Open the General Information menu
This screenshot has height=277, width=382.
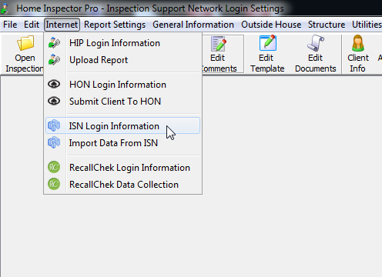(x=193, y=25)
